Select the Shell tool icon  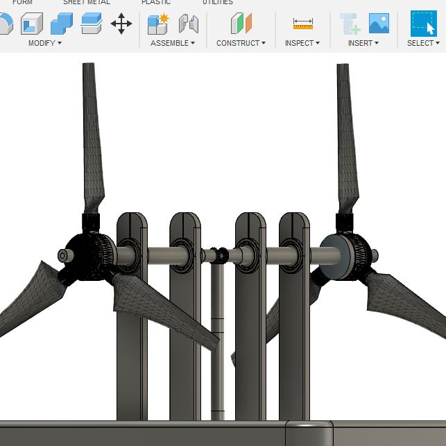tap(32, 24)
